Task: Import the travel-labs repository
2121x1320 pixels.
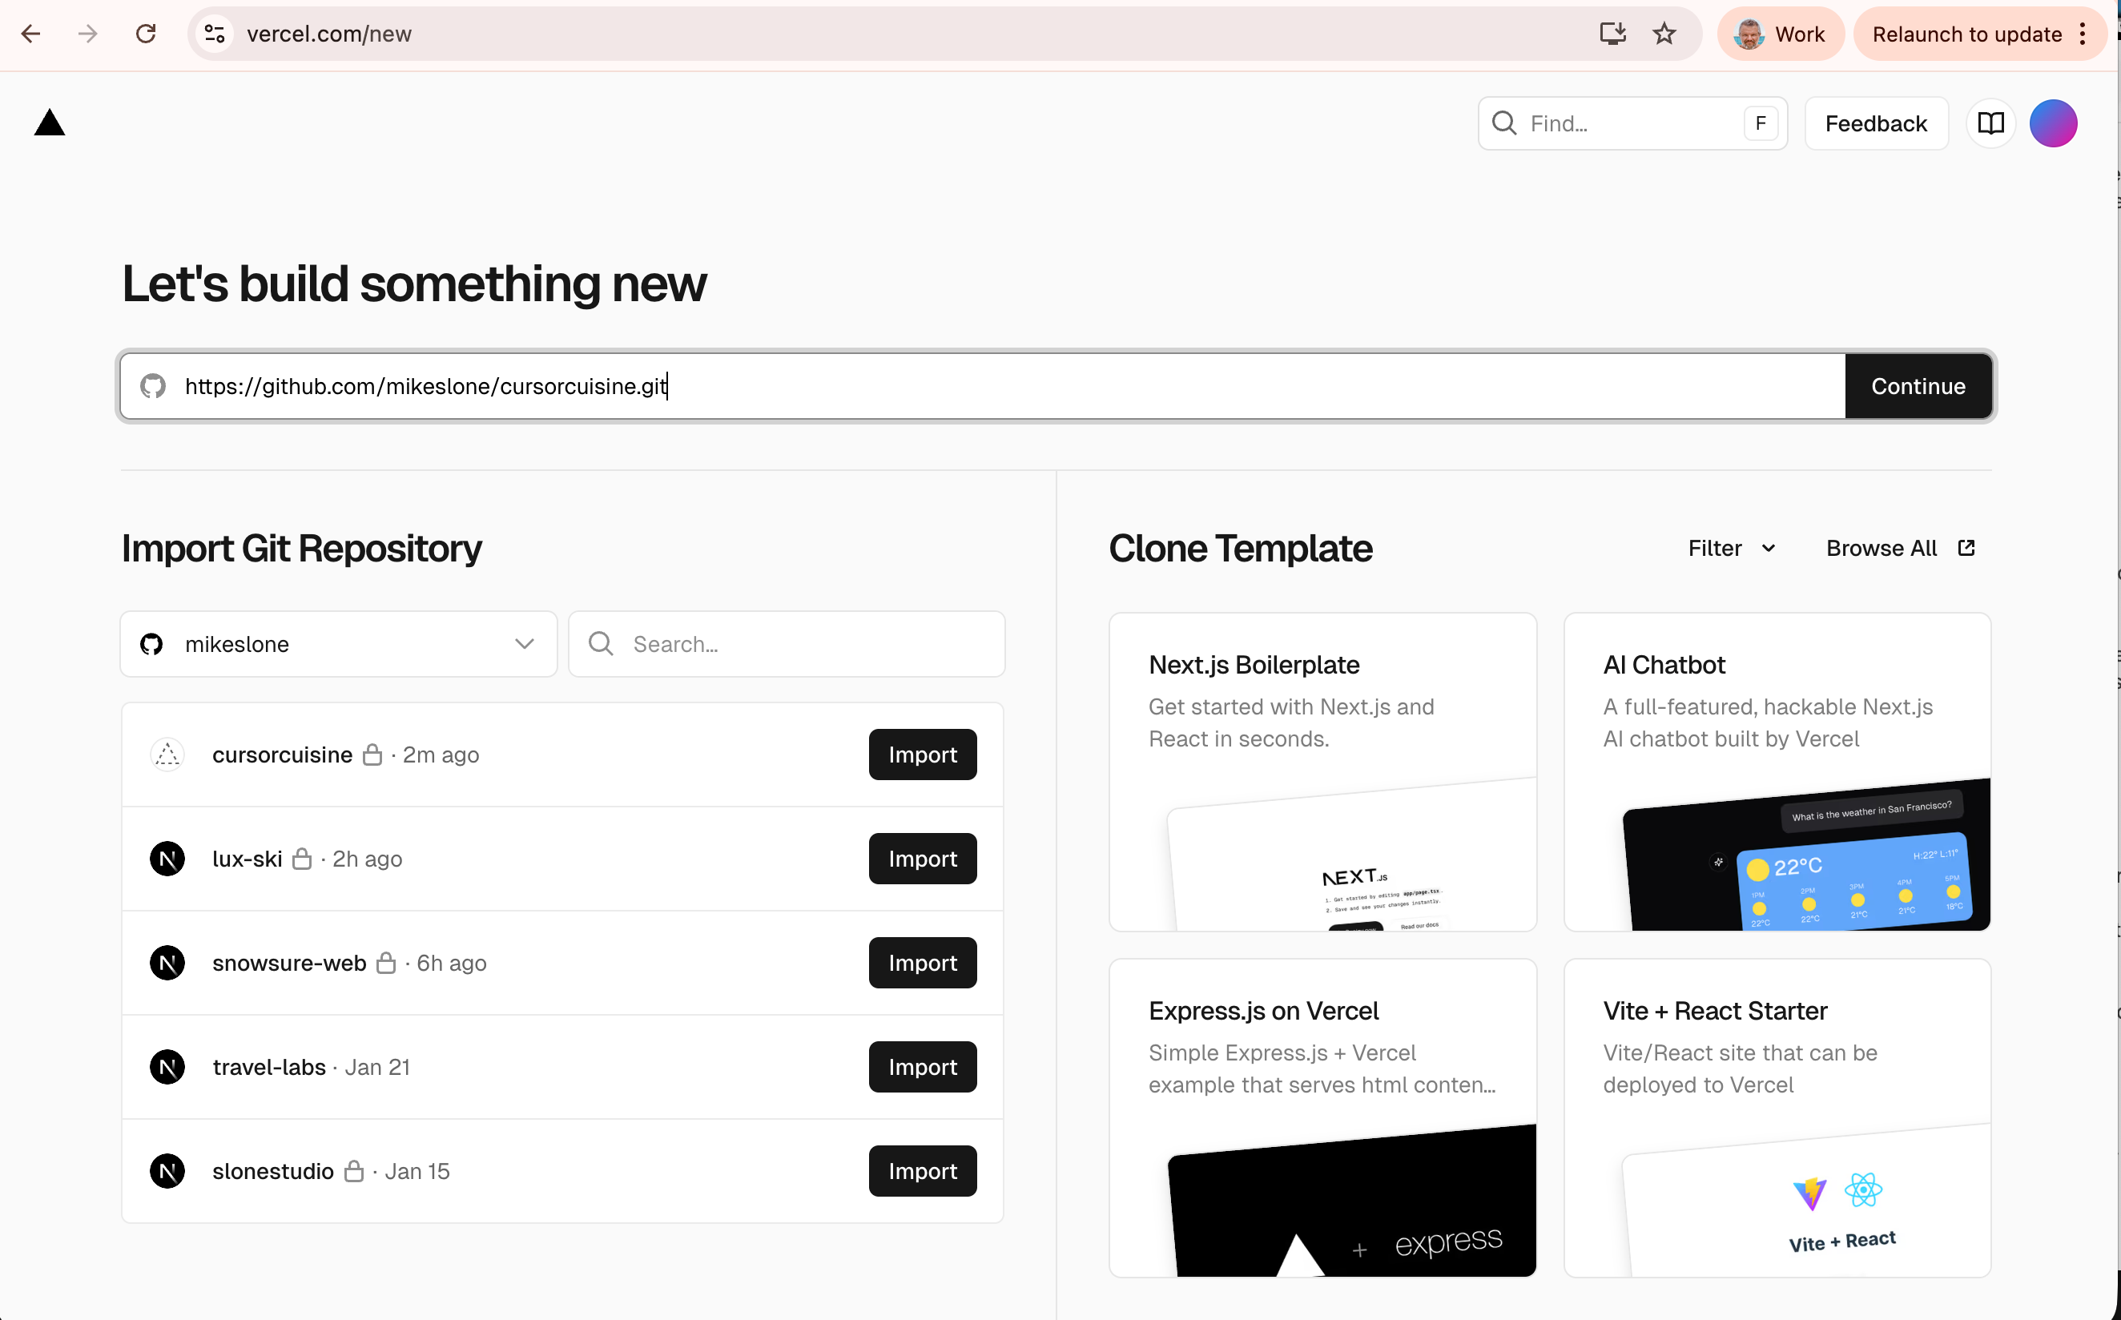Action: pos(922,1067)
